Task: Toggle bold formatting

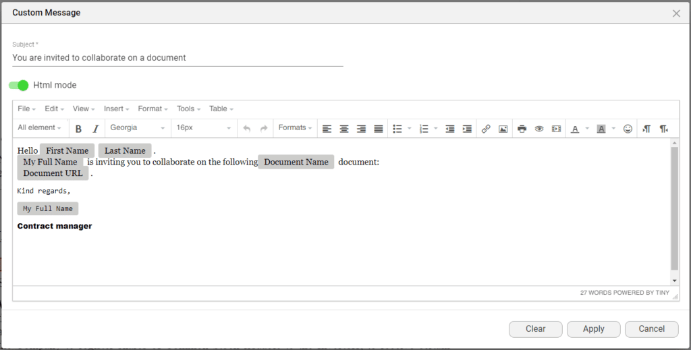Action: click(78, 128)
